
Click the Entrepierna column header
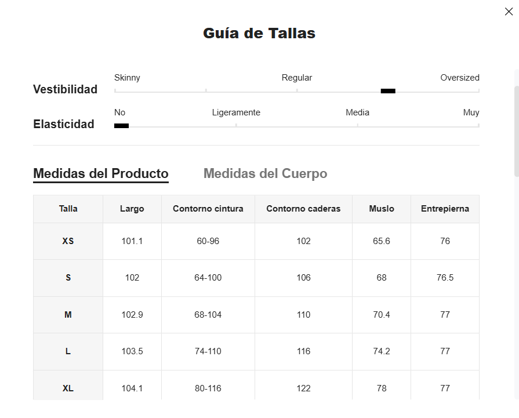[x=445, y=209]
